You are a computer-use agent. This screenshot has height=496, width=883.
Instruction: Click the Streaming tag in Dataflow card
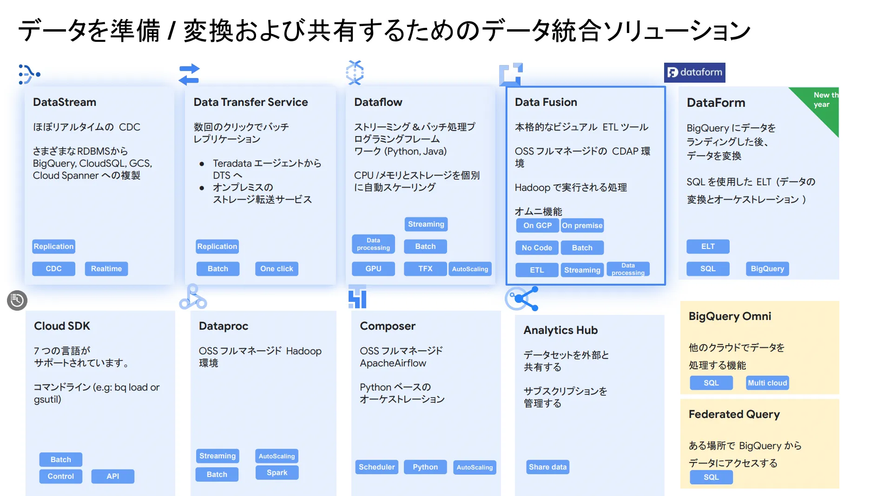(426, 224)
